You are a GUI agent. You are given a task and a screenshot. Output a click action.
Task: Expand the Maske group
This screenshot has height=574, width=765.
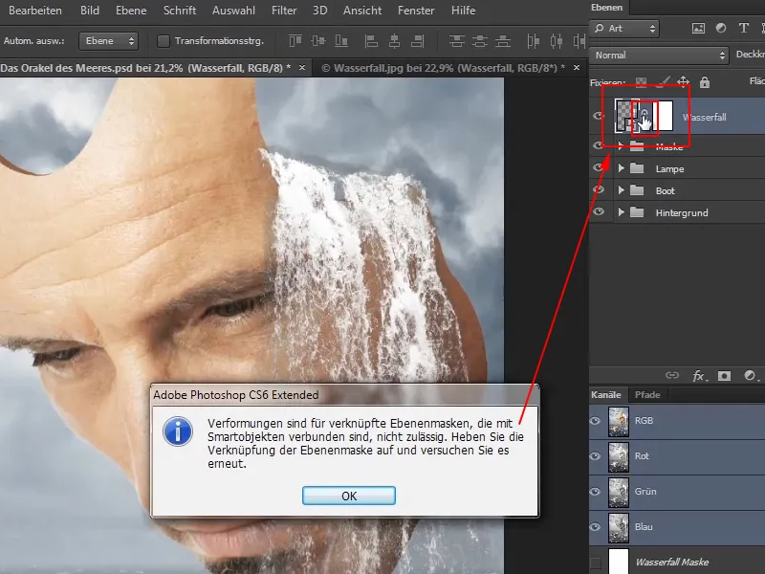pos(621,145)
